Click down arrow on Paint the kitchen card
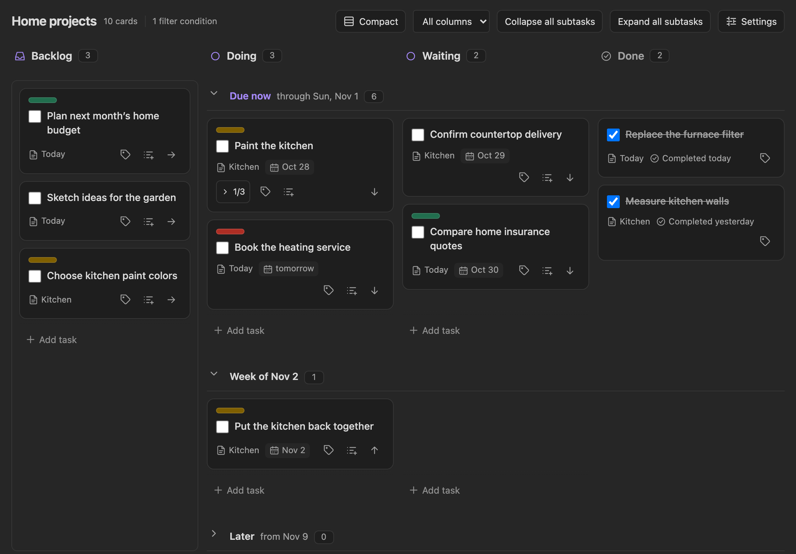 click(375, 192)
